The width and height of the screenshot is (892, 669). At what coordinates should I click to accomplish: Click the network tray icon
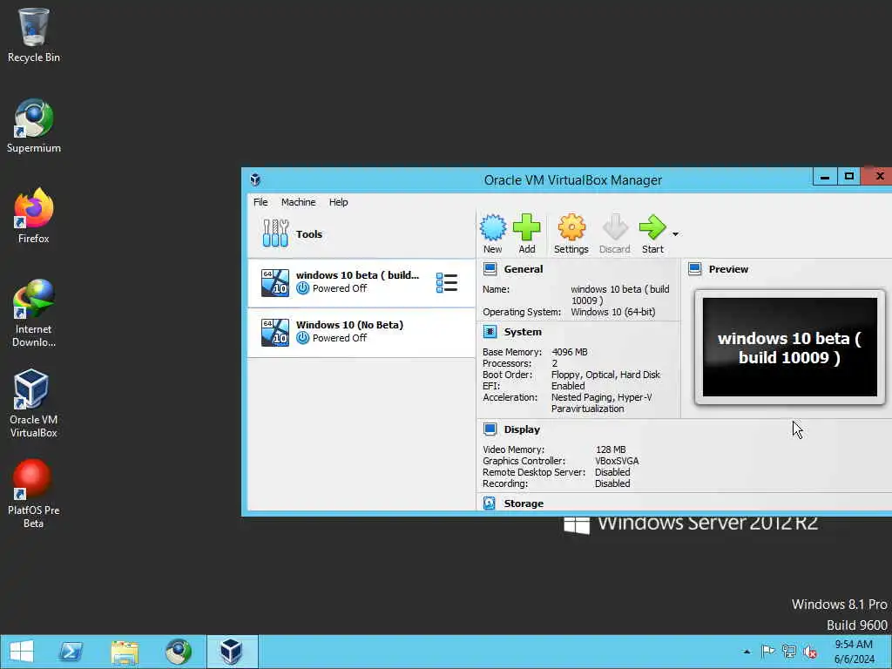point(789,652)
